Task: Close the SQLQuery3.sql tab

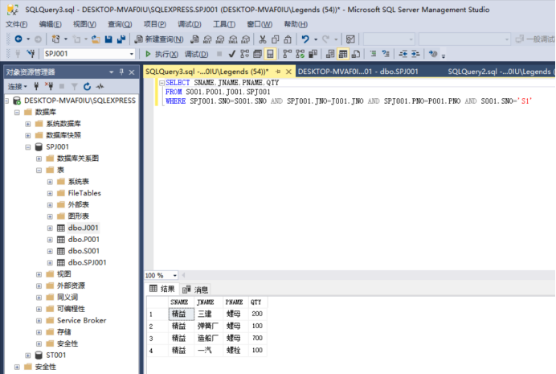Action: point(288,72)
